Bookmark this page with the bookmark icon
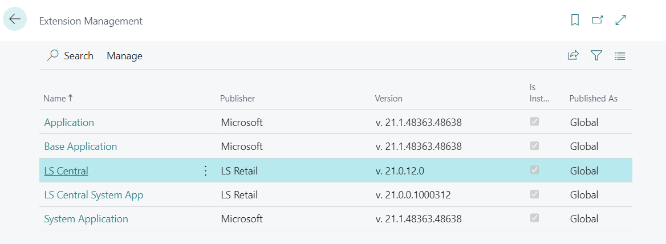The height and width of the screenshot is (244, 666). click(575, 21)
